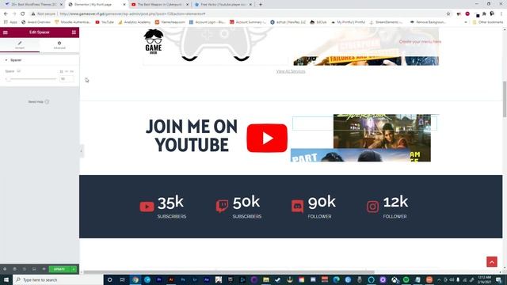
Task: Select the 90k Follower counter text
Action: [x=322, y=207]
